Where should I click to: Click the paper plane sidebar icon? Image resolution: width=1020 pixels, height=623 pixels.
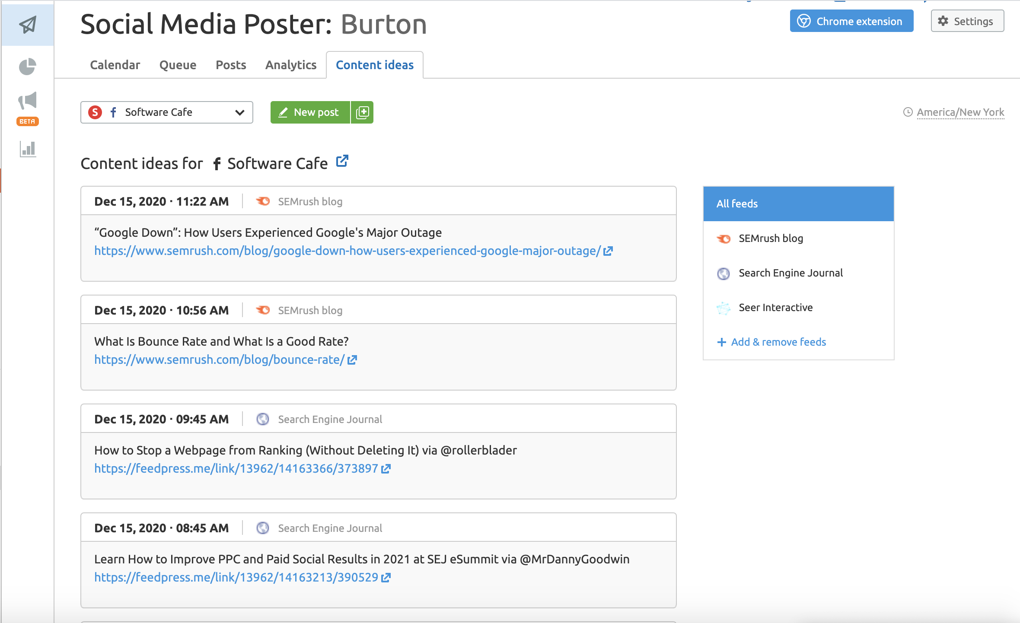point(28,25)
